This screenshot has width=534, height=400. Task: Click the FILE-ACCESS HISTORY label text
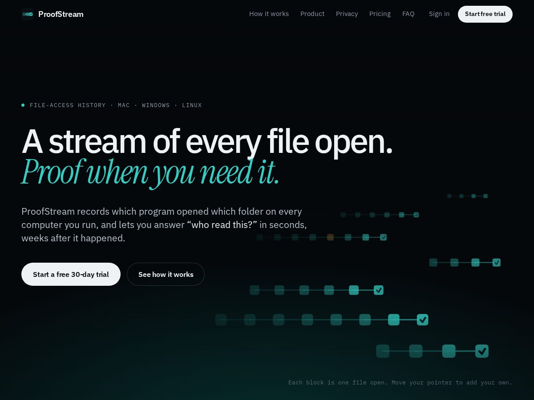point(68,105)
